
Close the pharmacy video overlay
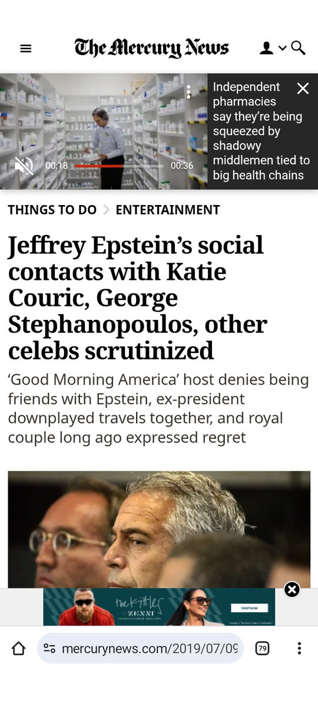tap(303, 88)
